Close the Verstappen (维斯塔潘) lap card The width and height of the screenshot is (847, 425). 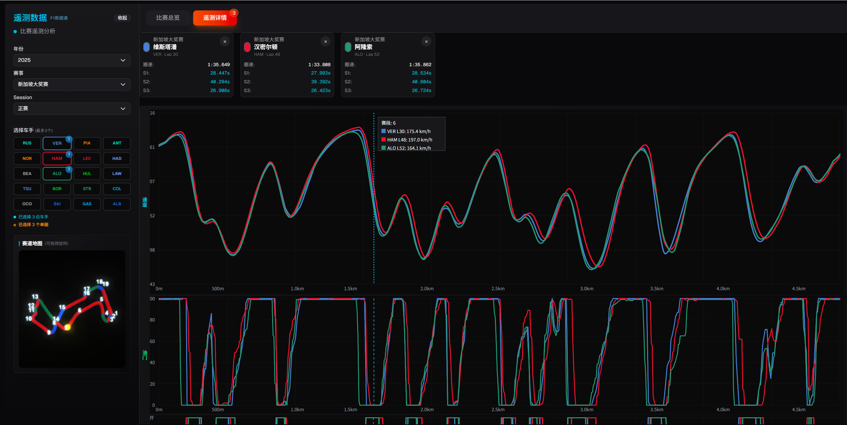click(225, 42)
